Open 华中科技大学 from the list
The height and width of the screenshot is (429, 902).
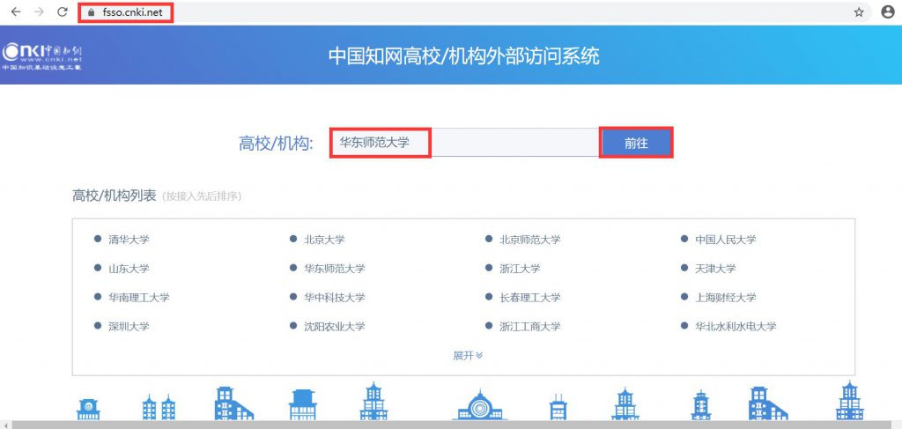334,298
